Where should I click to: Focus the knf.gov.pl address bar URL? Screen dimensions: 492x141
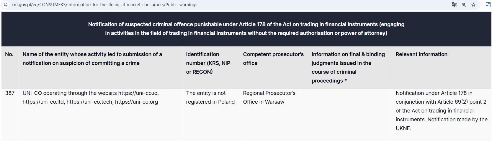pyautogui.click(x=104, y=5)
